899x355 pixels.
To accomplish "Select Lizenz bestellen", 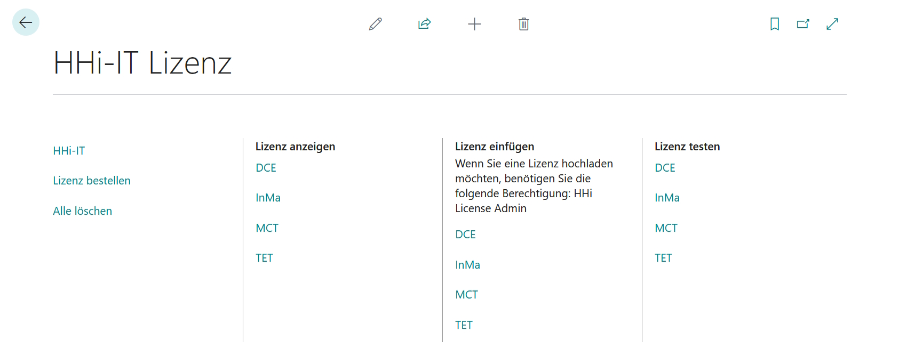I will click(x=91, y=181).
